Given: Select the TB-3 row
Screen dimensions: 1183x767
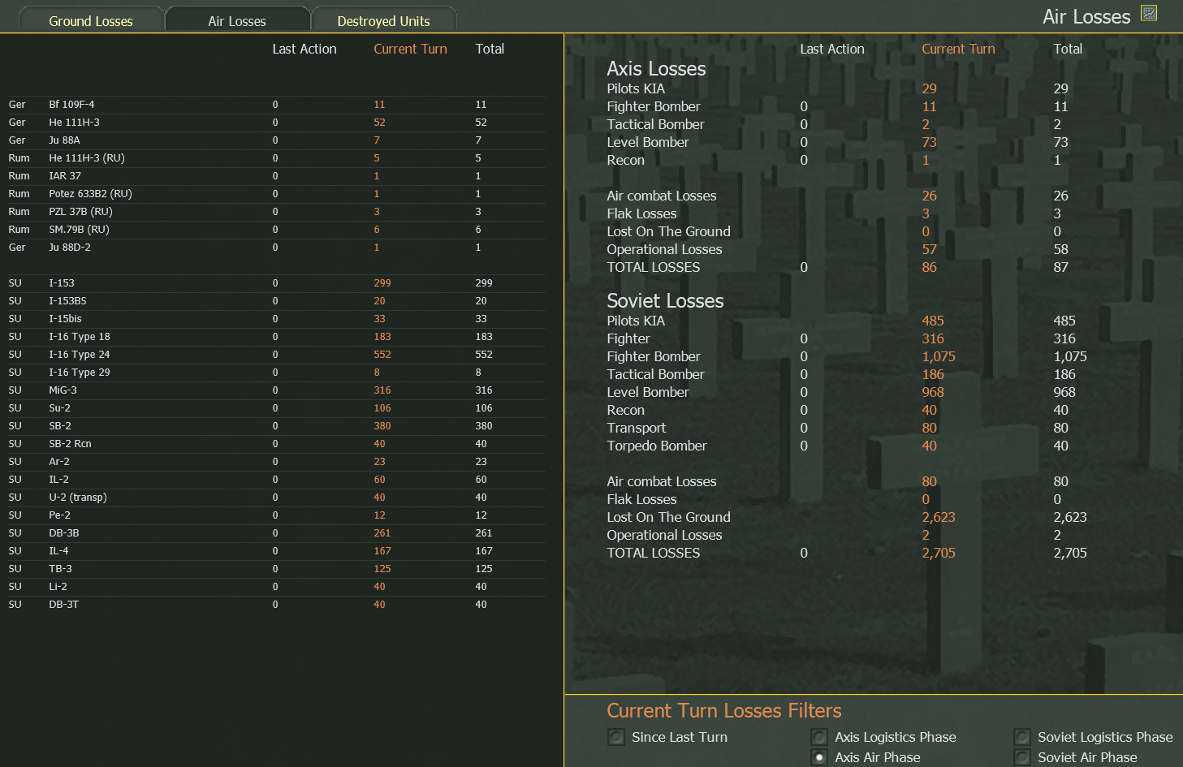Looking at the screenshot, I should 276,569.
